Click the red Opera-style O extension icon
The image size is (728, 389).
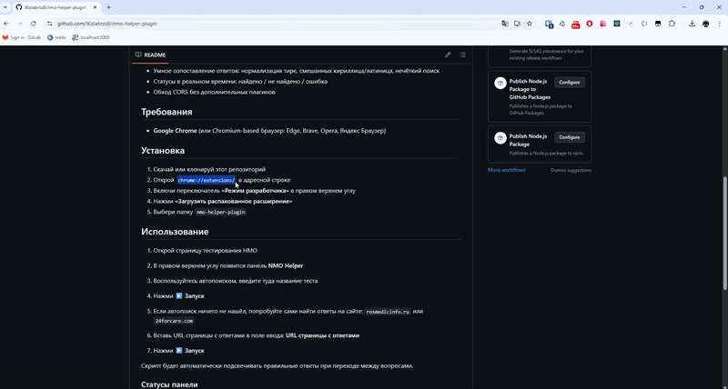(590, 24)
